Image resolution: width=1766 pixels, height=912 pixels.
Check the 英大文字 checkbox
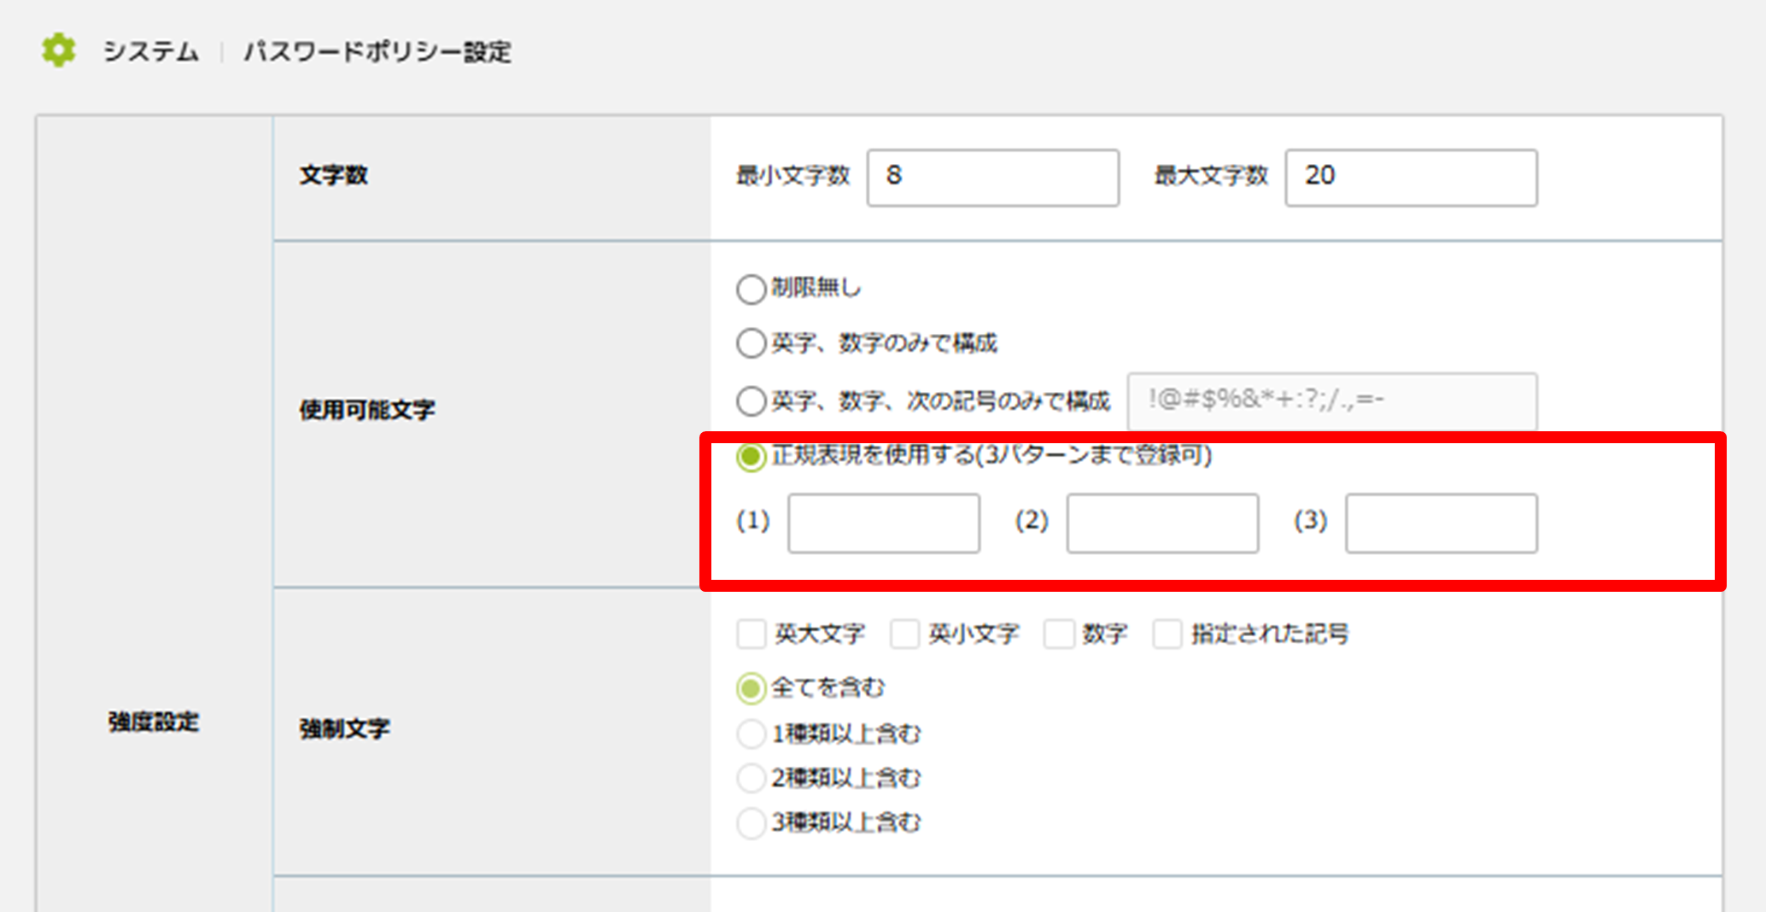tap(751, 634)
